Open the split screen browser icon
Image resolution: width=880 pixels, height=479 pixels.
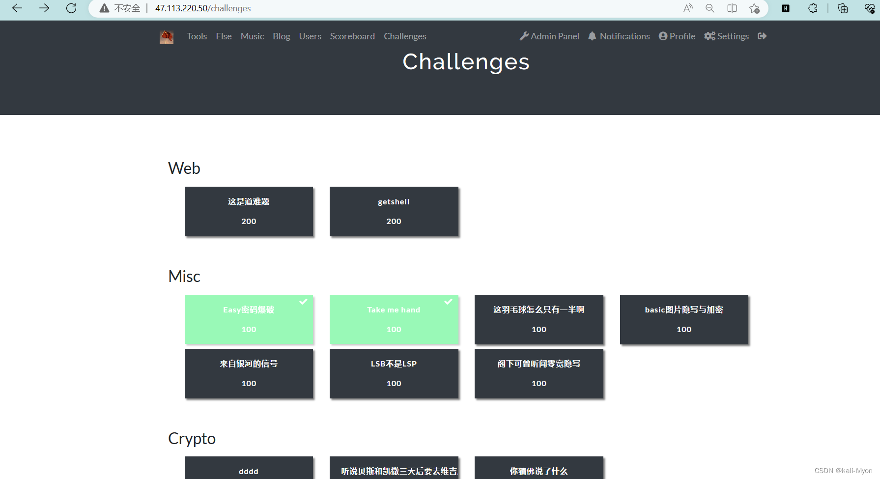pos(732,8)
